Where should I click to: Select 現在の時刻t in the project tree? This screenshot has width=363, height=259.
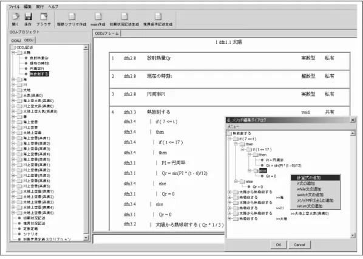[39, 63]
